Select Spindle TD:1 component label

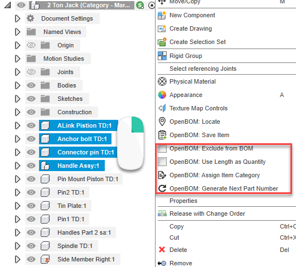pos(75,246)
